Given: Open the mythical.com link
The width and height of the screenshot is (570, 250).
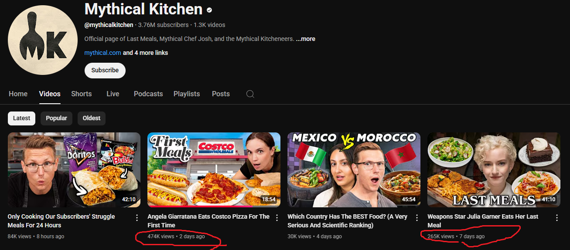Looking at the screenshot, I should (x=102, y=53).
